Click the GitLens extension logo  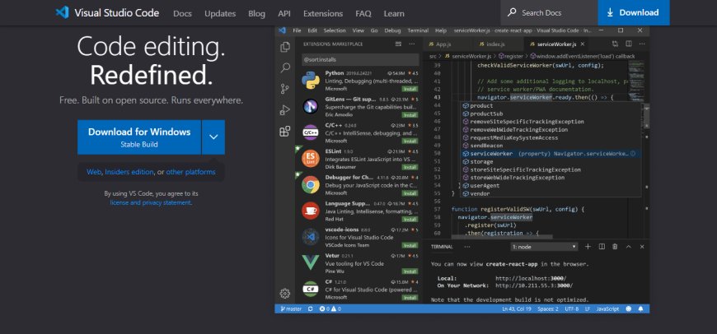click(311, 106)
